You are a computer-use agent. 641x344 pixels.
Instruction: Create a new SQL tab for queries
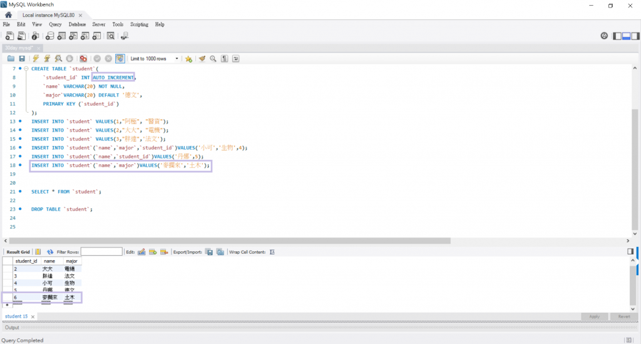(9, 36)
